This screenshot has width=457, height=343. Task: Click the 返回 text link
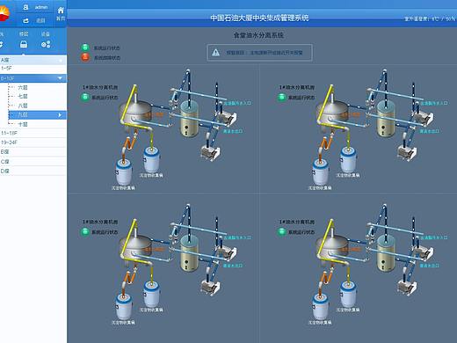(x=40, y=20)
